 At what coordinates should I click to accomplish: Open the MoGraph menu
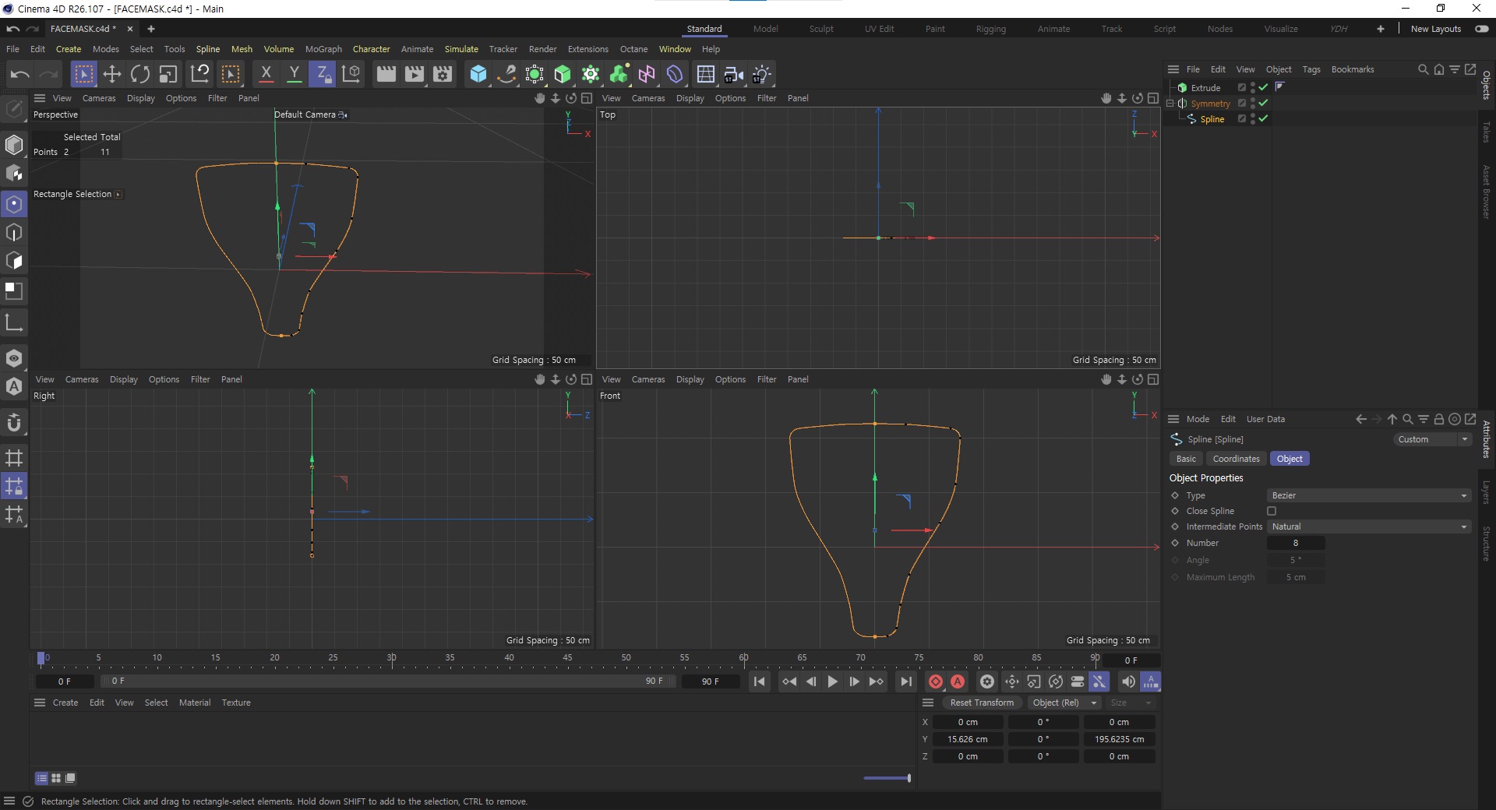323,49
